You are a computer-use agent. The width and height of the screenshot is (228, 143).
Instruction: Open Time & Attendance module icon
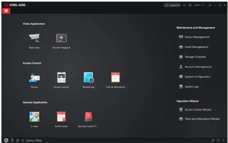[116, 77]
